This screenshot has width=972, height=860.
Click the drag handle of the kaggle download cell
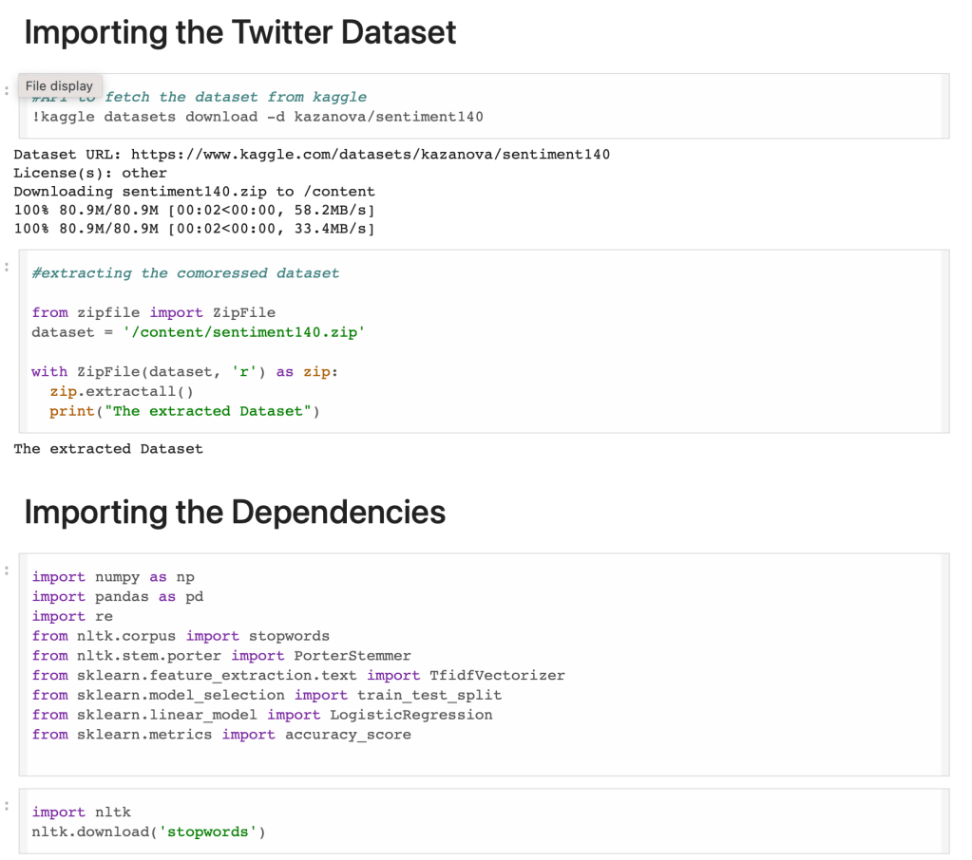coord(7,92)
